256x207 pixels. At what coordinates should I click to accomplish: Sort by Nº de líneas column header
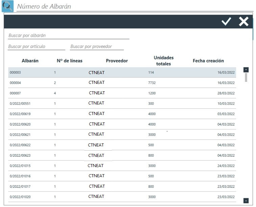tap(69, 61)
